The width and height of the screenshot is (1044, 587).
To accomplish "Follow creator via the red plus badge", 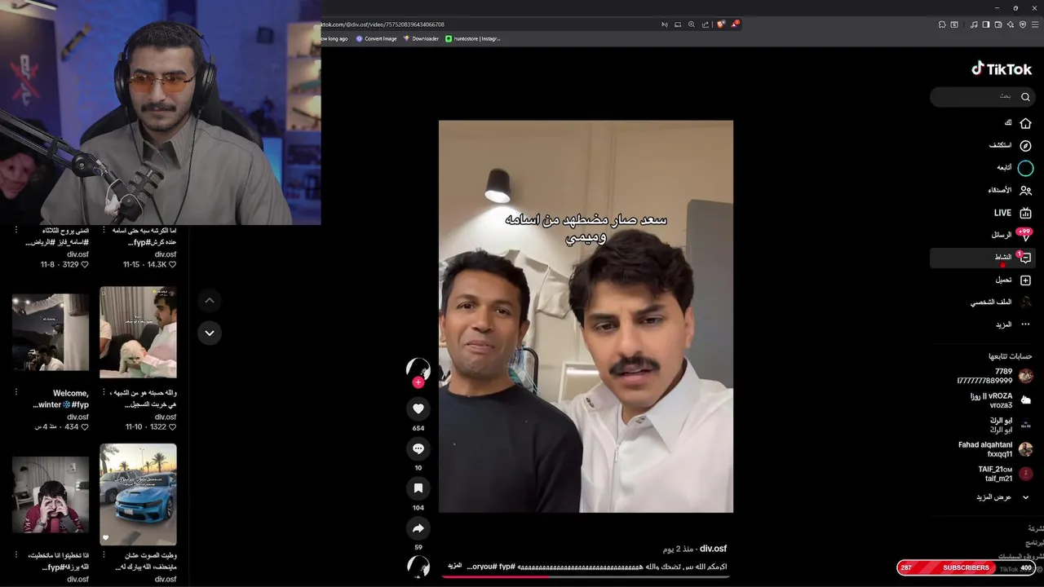I will pos(418,382).
